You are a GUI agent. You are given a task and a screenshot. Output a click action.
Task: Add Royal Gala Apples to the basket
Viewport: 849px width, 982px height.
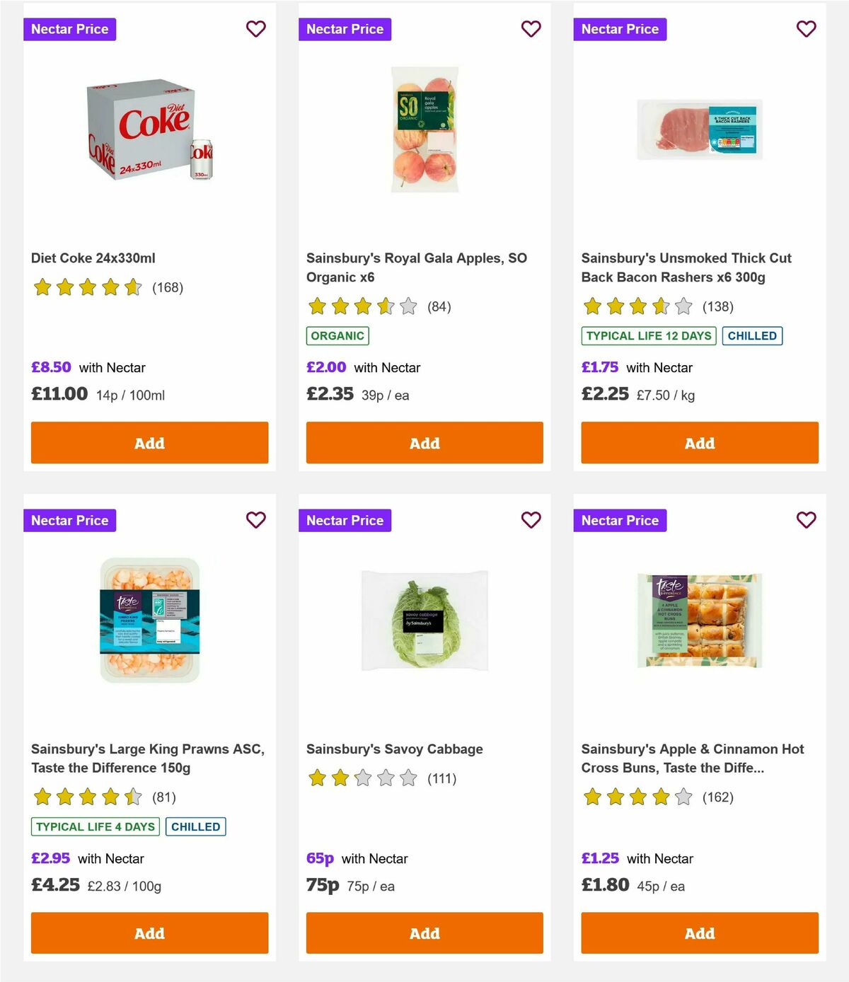coord(424,442)
